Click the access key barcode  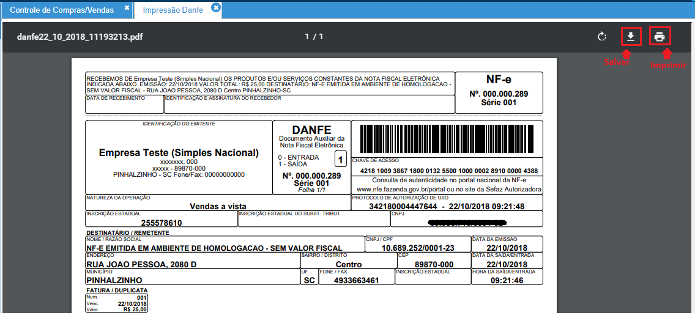(446, 139)
